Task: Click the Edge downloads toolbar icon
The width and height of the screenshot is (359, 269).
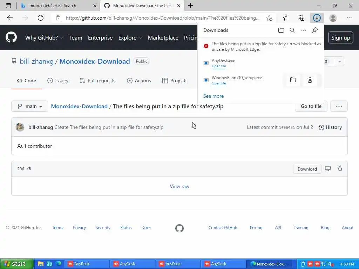Action: click(x=317, y=18)
